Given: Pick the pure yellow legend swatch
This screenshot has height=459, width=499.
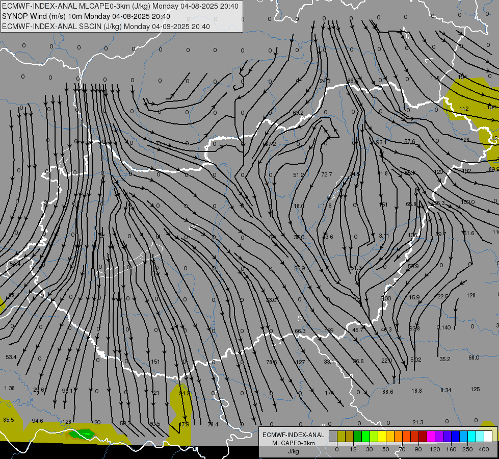Looking at the screenshot, I should pos(382,436).
